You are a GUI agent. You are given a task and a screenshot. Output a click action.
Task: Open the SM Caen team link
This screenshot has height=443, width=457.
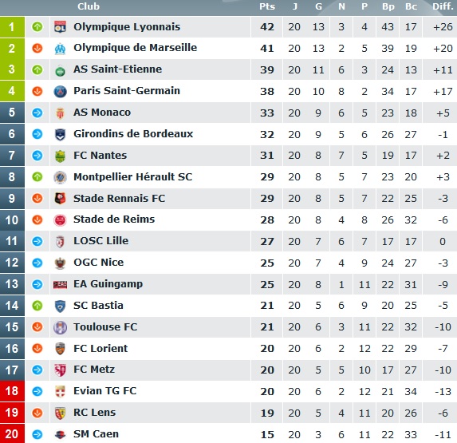96,434
